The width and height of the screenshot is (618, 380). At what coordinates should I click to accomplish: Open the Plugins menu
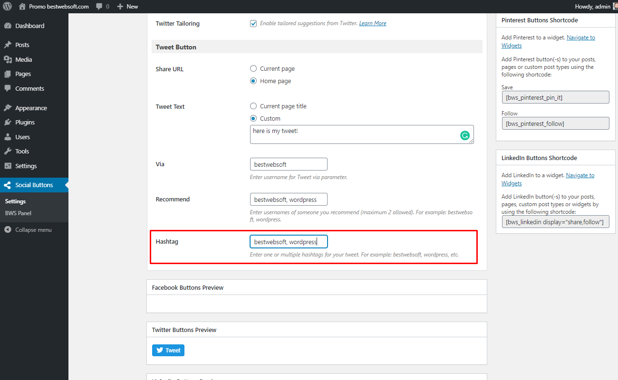coord(34,122)
